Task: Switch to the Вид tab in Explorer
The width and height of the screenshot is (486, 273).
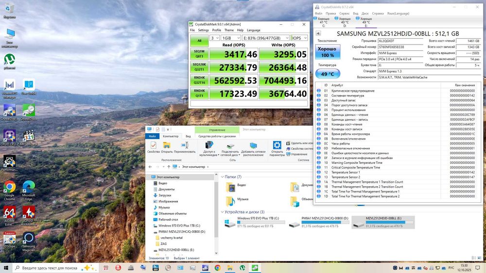Action: tap(188, 136)
